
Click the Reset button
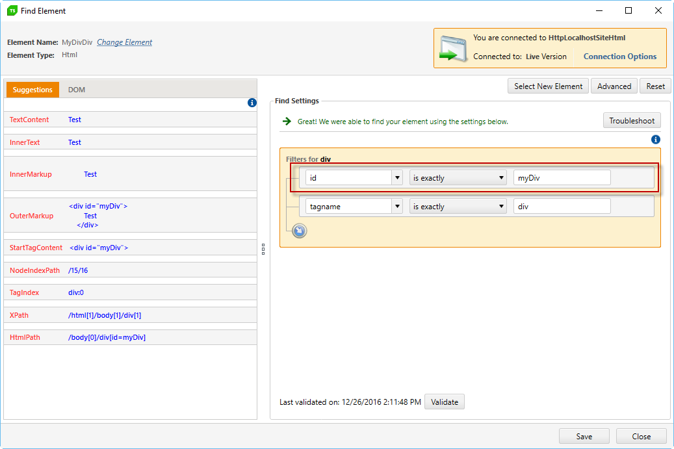(655, 86)
